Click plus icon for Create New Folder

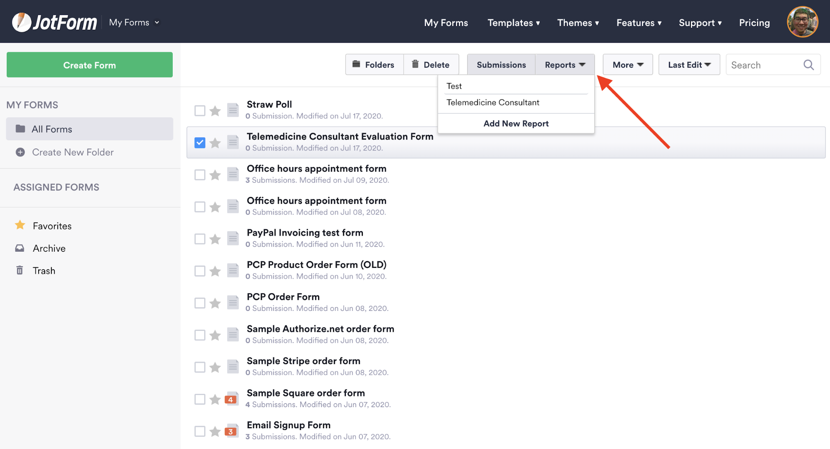20,152
